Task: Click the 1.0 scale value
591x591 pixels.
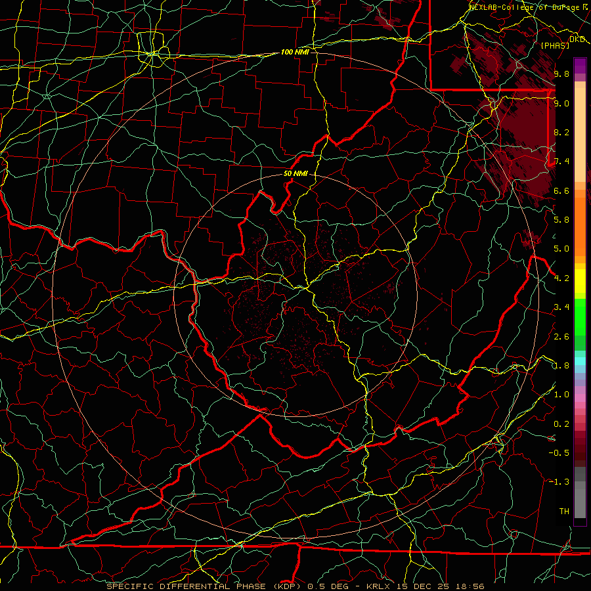Action: coord(561,395)
